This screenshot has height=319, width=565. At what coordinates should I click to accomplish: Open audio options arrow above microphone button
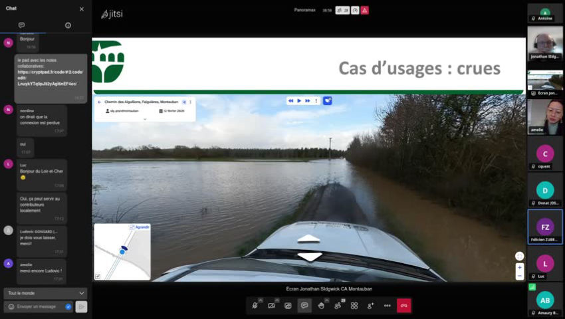[x=260, y=300]
